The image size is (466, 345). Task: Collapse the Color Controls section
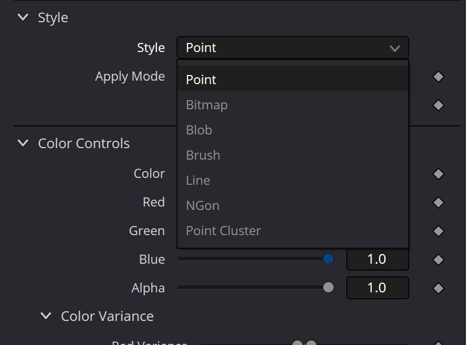click(x=23, y=143)
